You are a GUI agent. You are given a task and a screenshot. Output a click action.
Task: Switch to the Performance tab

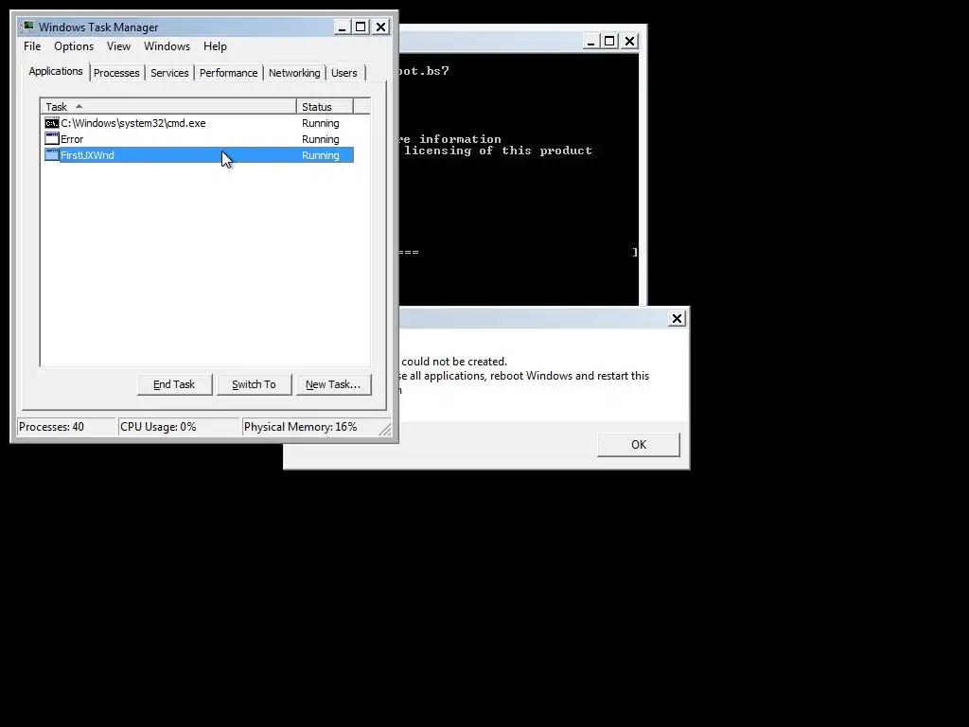[x=228, y=73]
